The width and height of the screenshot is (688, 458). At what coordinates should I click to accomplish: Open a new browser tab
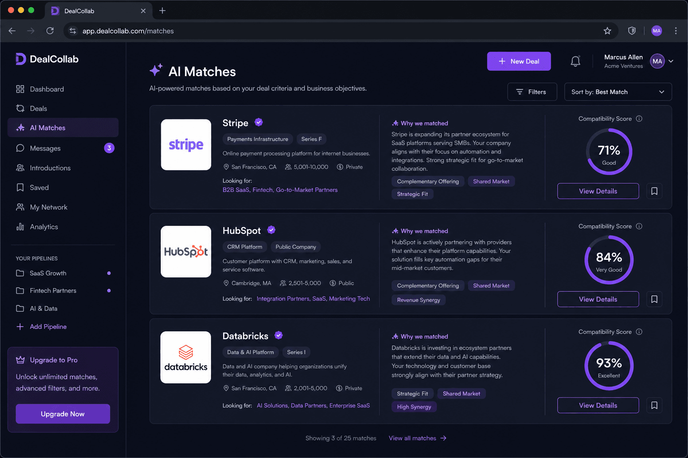(162, 10)
